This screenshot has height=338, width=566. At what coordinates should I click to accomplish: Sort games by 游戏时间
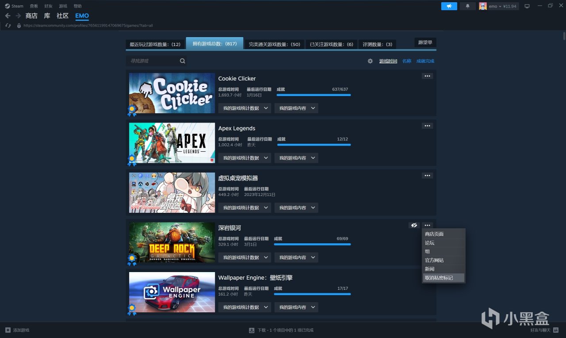pyautogui.click(x=388, y=61)
